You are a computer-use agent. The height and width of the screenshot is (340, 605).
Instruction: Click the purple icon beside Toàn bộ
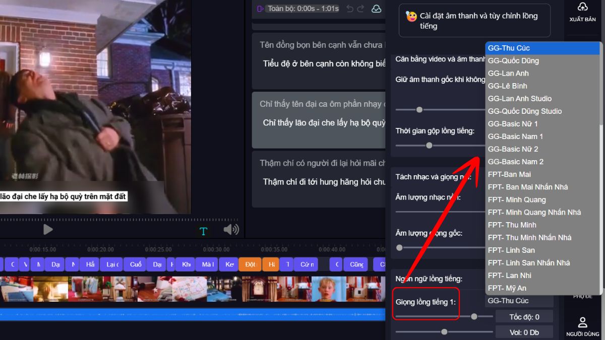pos(260,9)
